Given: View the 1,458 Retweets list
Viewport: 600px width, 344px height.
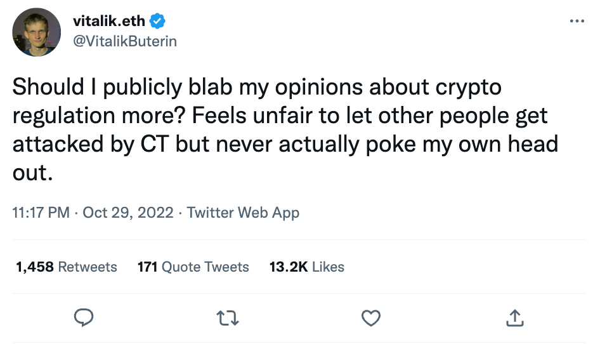Looking at the screenshot, I should tap(67, 267).
